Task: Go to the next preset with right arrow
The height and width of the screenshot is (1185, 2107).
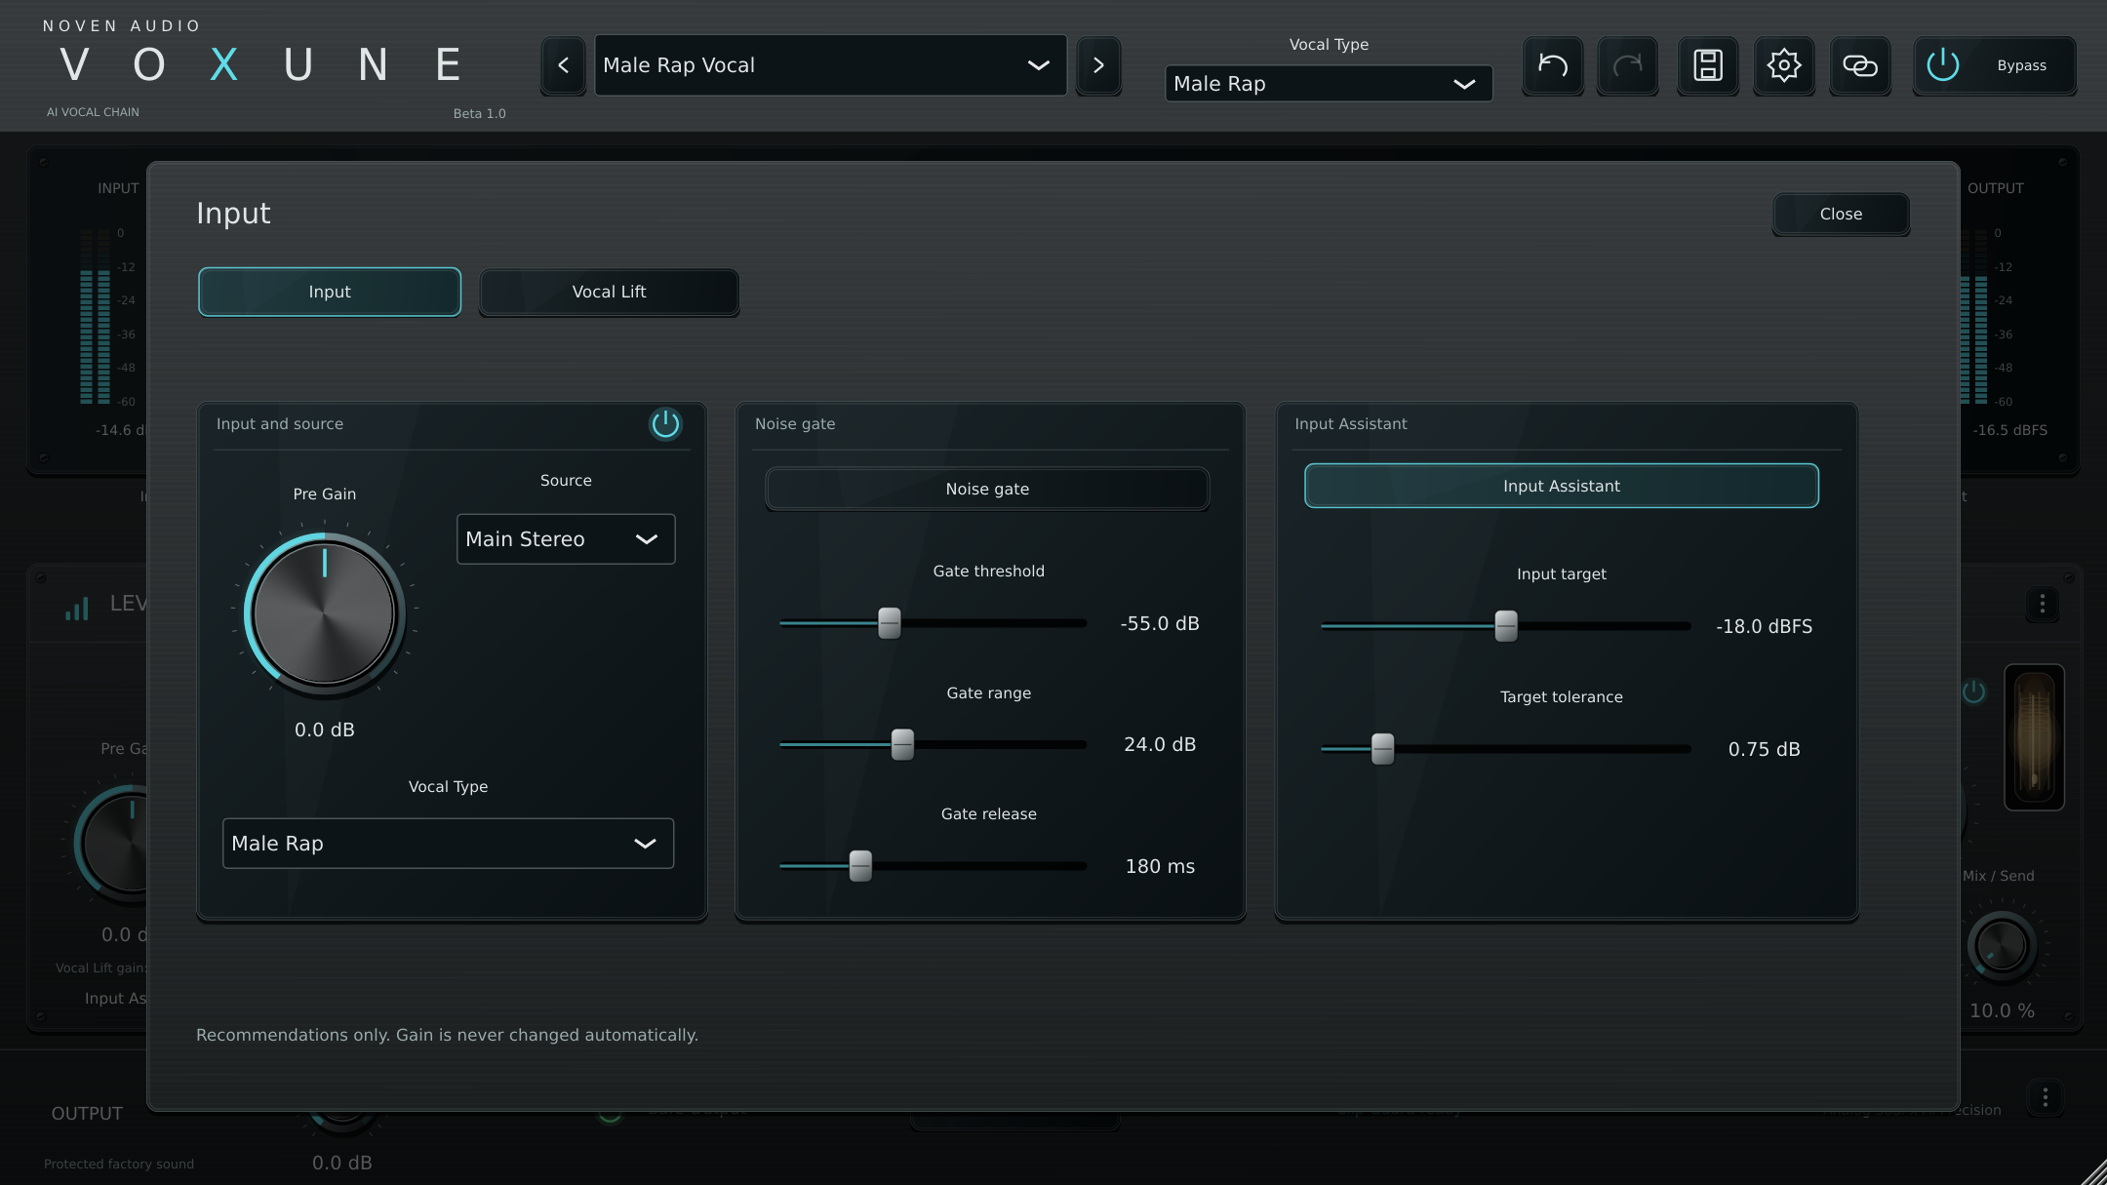Action: (1098, 65)
